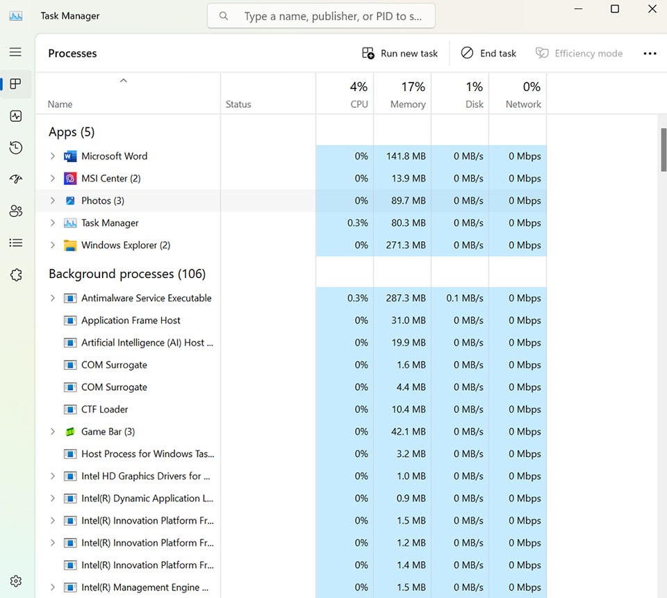Click the search input field
The height and width of the screenshot is (598, 667).
pos(321,16)
